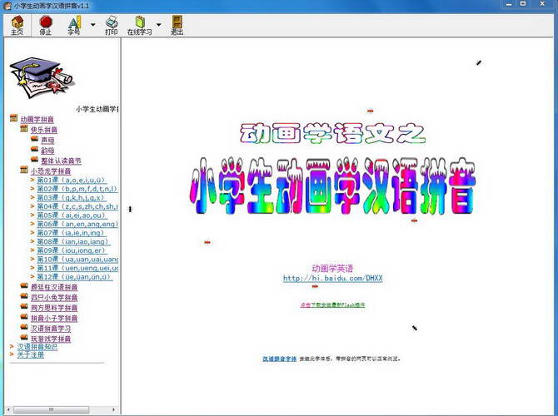Click the 退出 exit door icon
The height and width of the screenshot is (416, 558).
(x=177, y=22)
